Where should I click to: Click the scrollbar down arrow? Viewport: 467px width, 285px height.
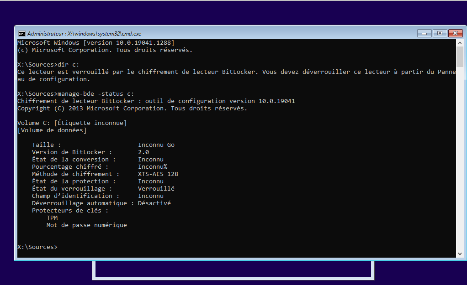[460, 253]
